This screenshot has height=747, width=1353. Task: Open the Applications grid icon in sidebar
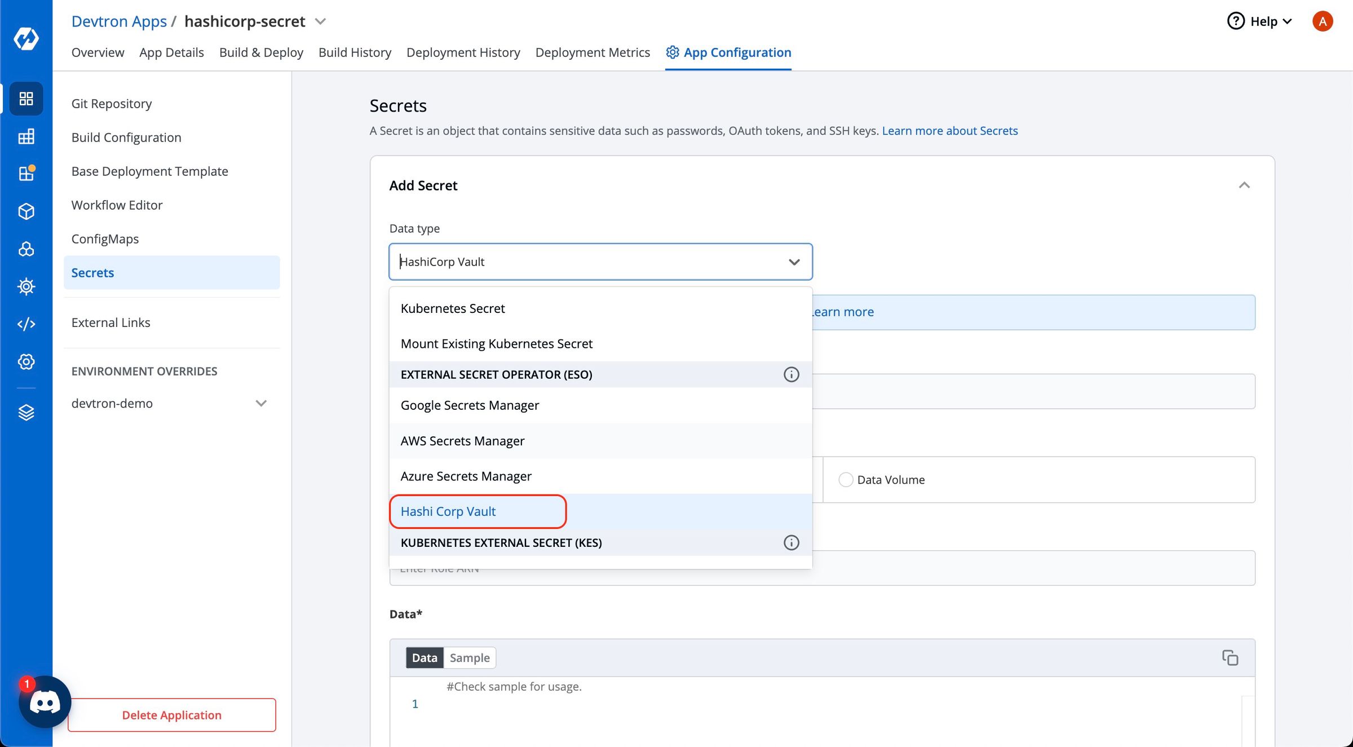click(26, 99)
